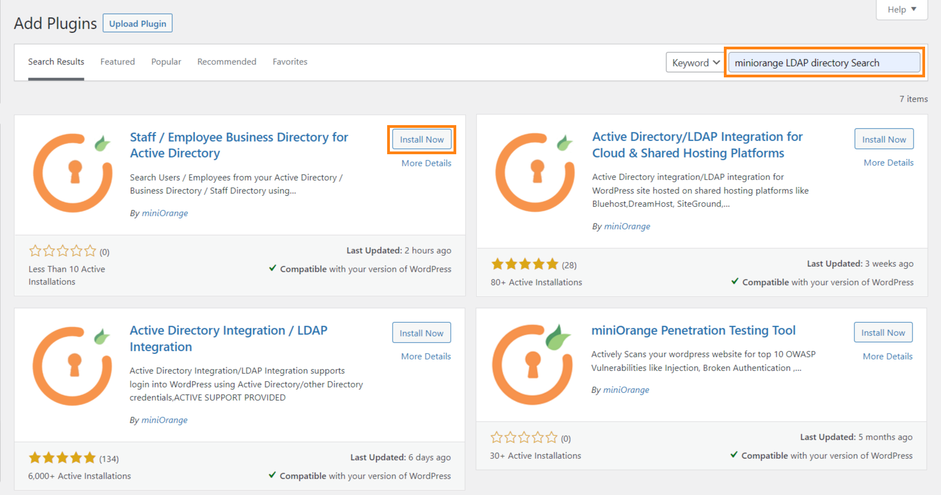Open More Details for Staff / Employee Business Directory
Image resolution: width=941 pixels, height=495 pixels.
pyautogui.click(x=426, y=163)
